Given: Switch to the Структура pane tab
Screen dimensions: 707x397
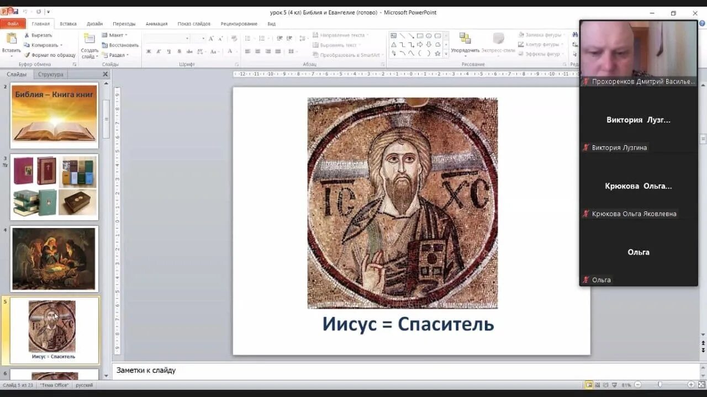Looking at the screenshot, I should click(50, 74).
